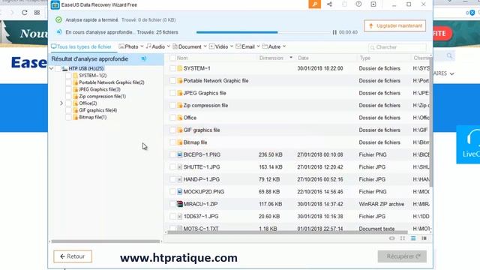
Task: Switch to list details view icon
Action: [413, 238]
